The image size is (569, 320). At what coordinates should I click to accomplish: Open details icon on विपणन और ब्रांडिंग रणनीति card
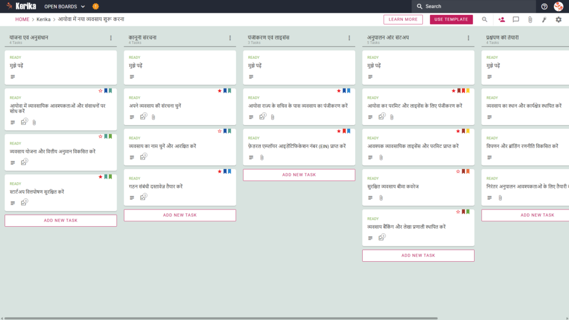pyautogui.click(x=490, y=157)
